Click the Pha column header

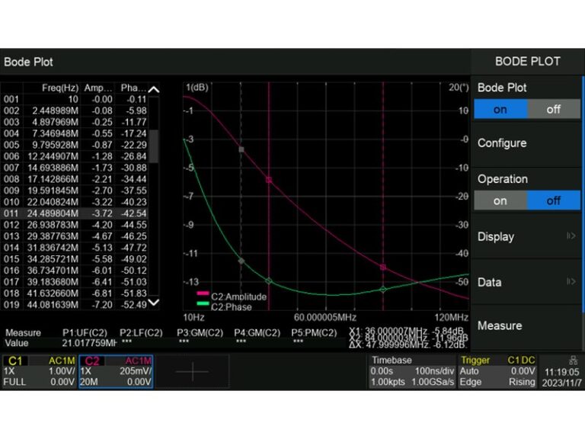133,88
